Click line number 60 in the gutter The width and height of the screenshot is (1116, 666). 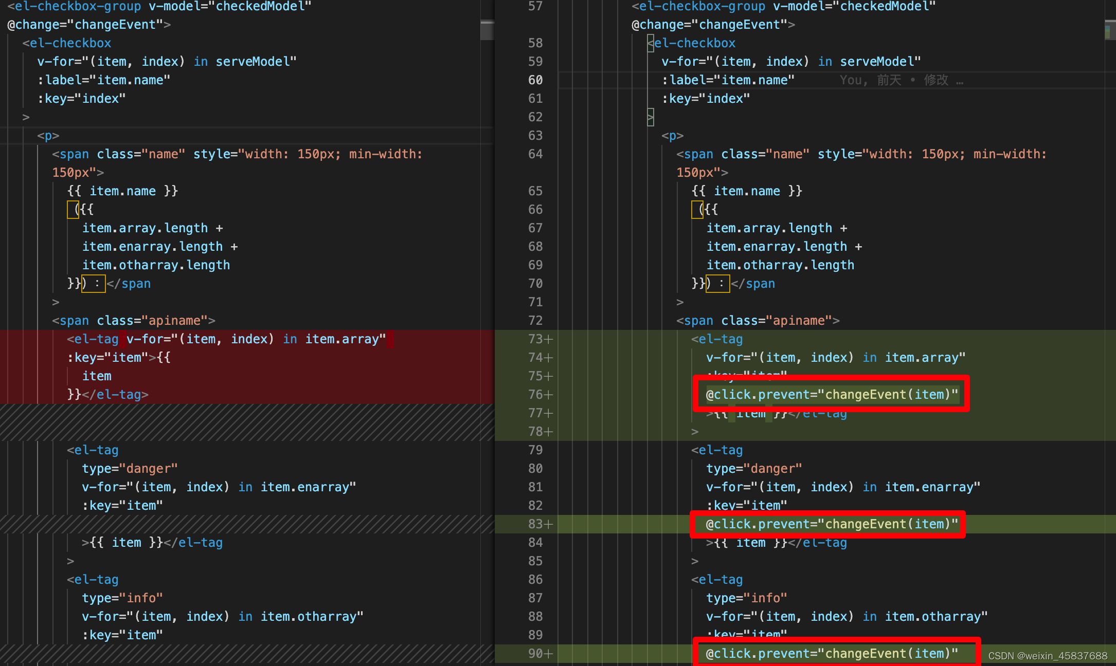(x=535, y=80)
